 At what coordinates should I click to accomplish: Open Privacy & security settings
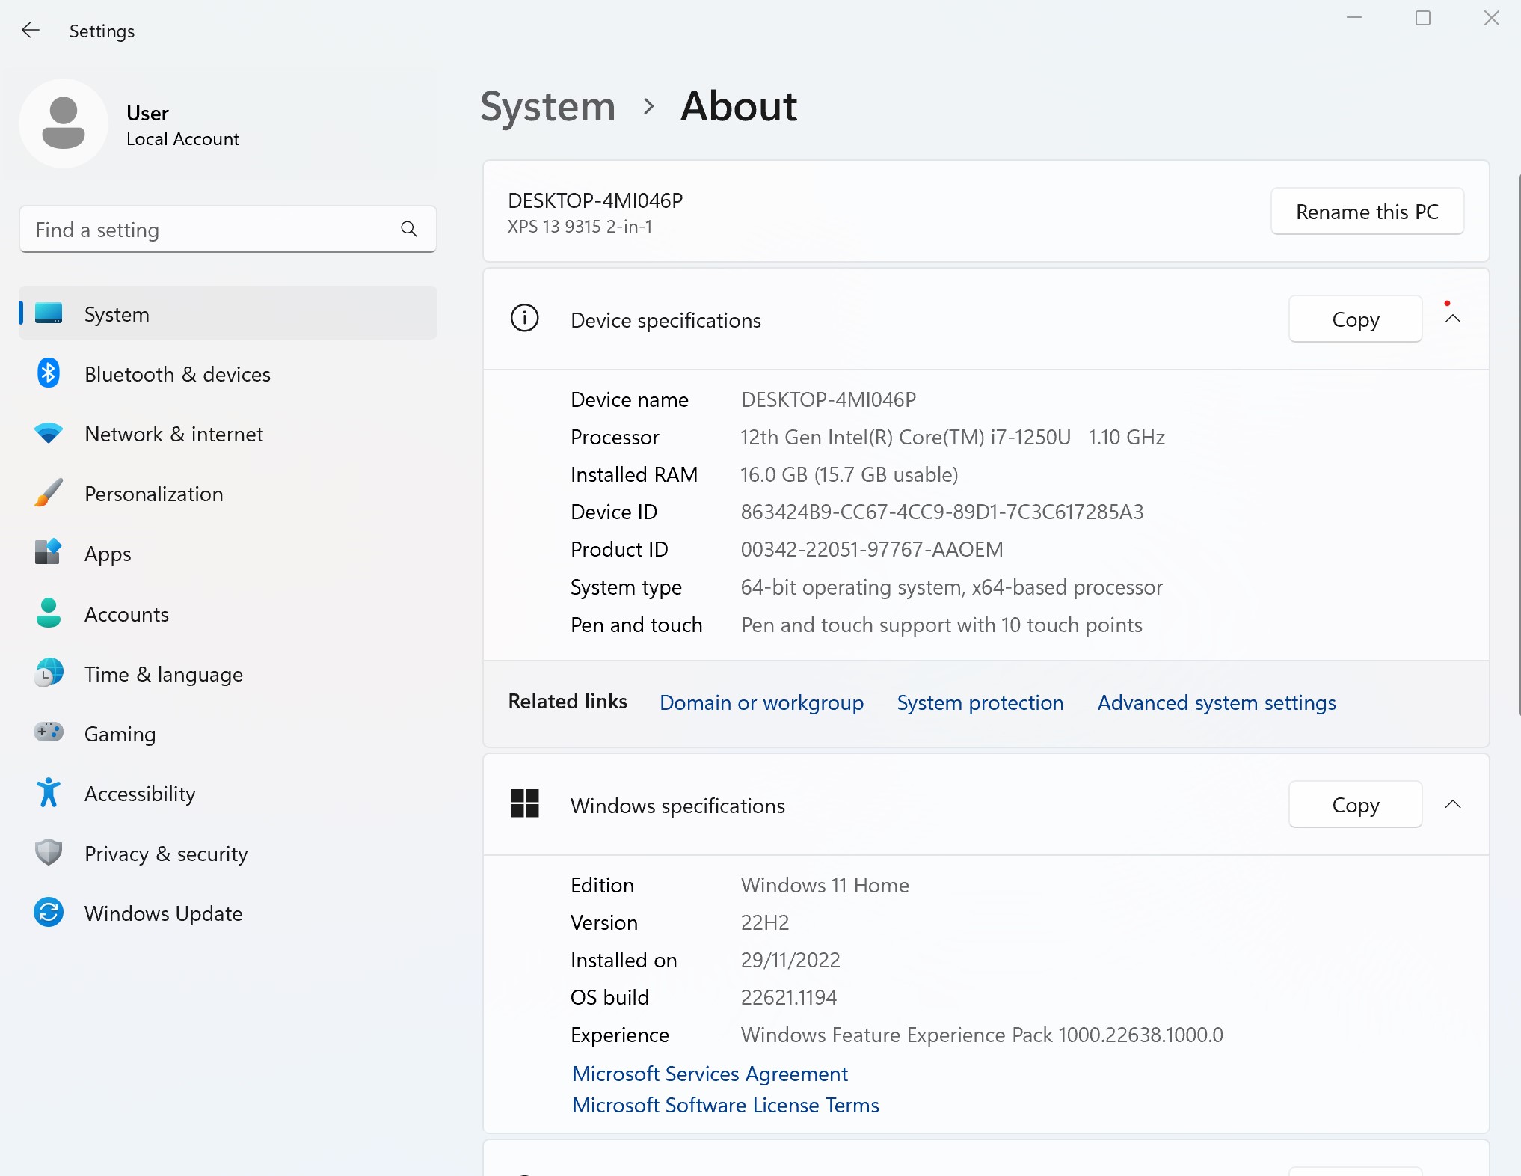(x=228, y=852)
